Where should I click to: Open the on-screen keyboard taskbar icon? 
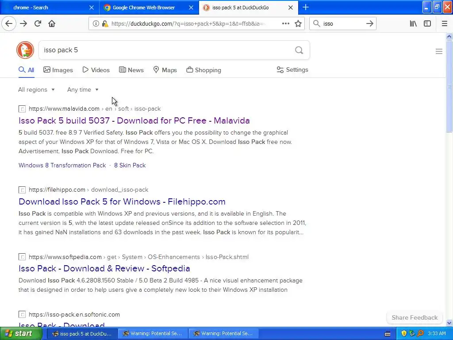point(388,334)
